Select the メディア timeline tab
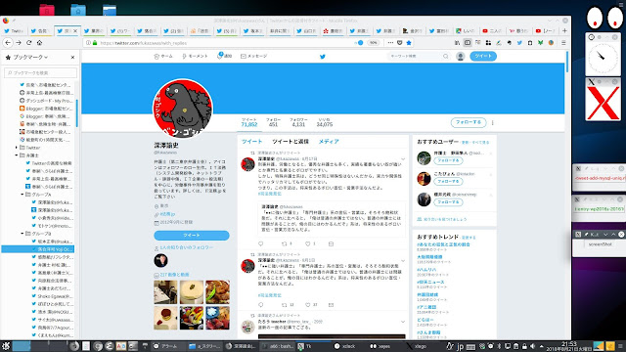 [329, 141]
